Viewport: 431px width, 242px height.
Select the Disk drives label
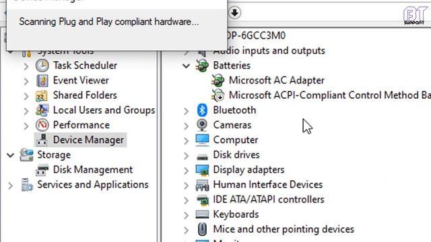click(236, 155)
